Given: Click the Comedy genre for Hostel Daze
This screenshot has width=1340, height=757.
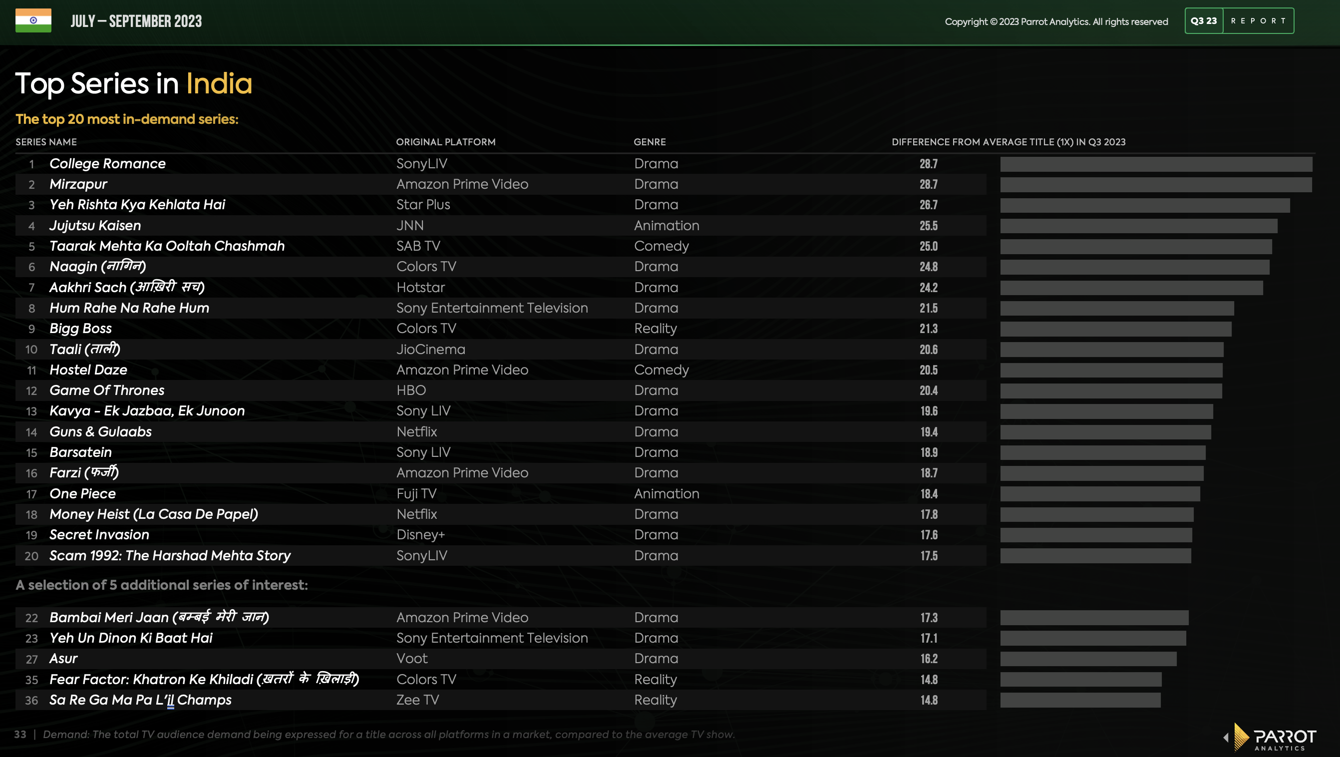Looking at the screenshot, I should click(661, 370).
